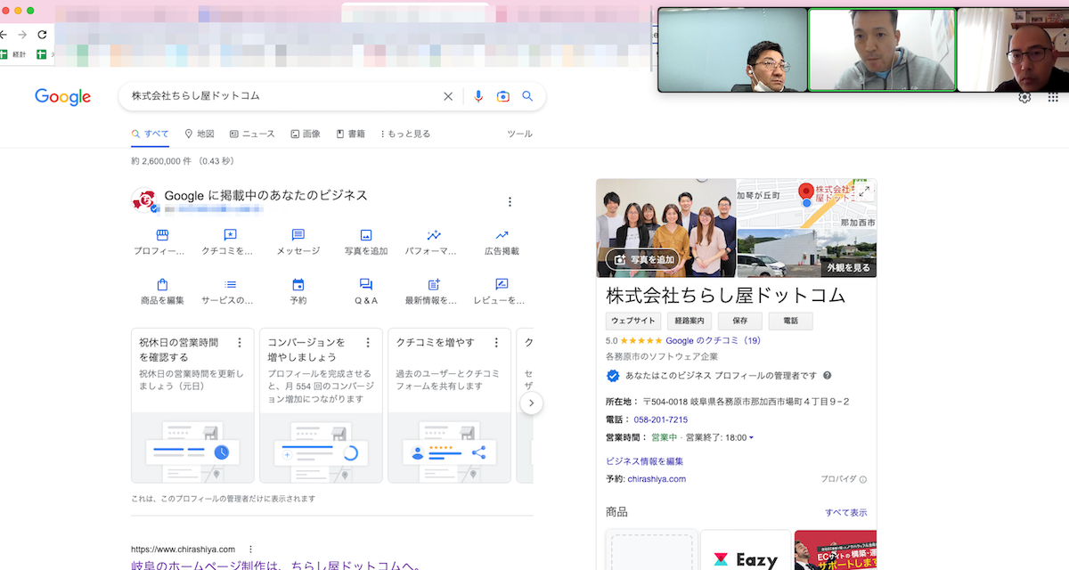Expand the map in the knowledge panel
The image size is (1069, 570).
click(864, 191)
